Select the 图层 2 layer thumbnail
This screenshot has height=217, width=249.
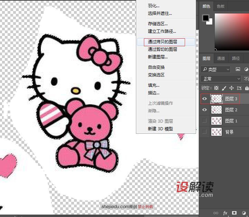click(216, 110)
